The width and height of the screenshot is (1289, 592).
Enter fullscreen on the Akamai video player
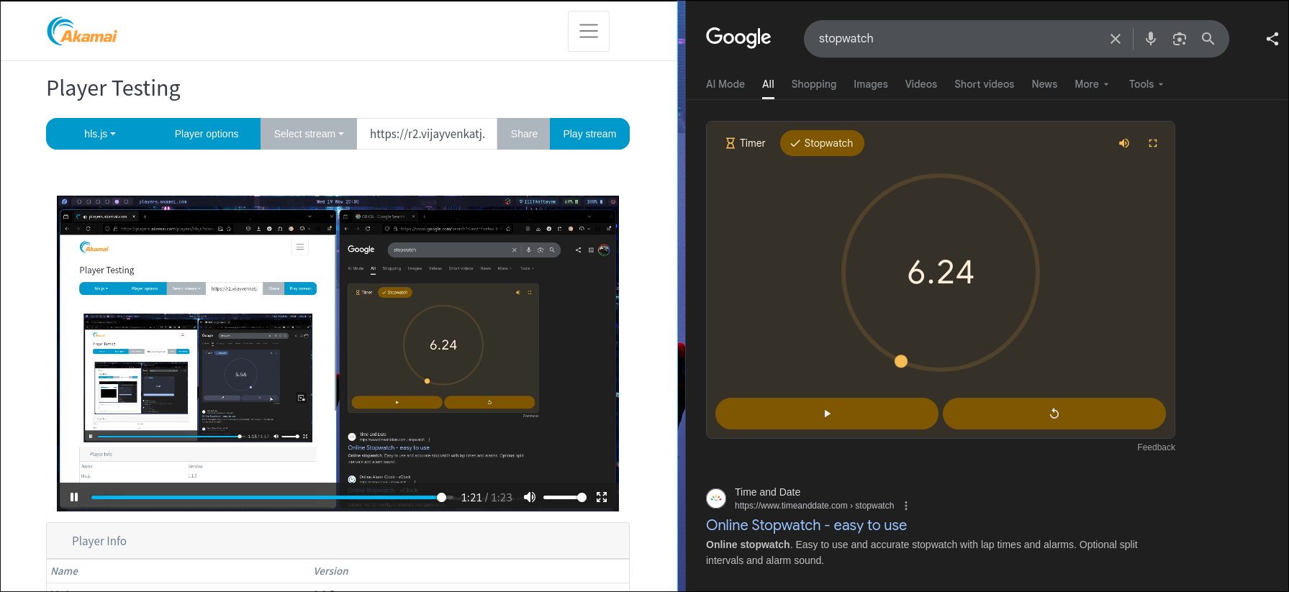pyautogui.click(x=602, y=497)
